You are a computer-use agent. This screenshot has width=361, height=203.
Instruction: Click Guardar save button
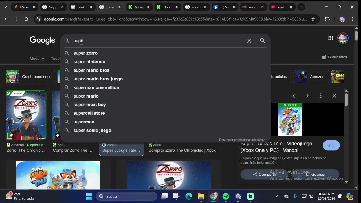[x=315, y=175]
